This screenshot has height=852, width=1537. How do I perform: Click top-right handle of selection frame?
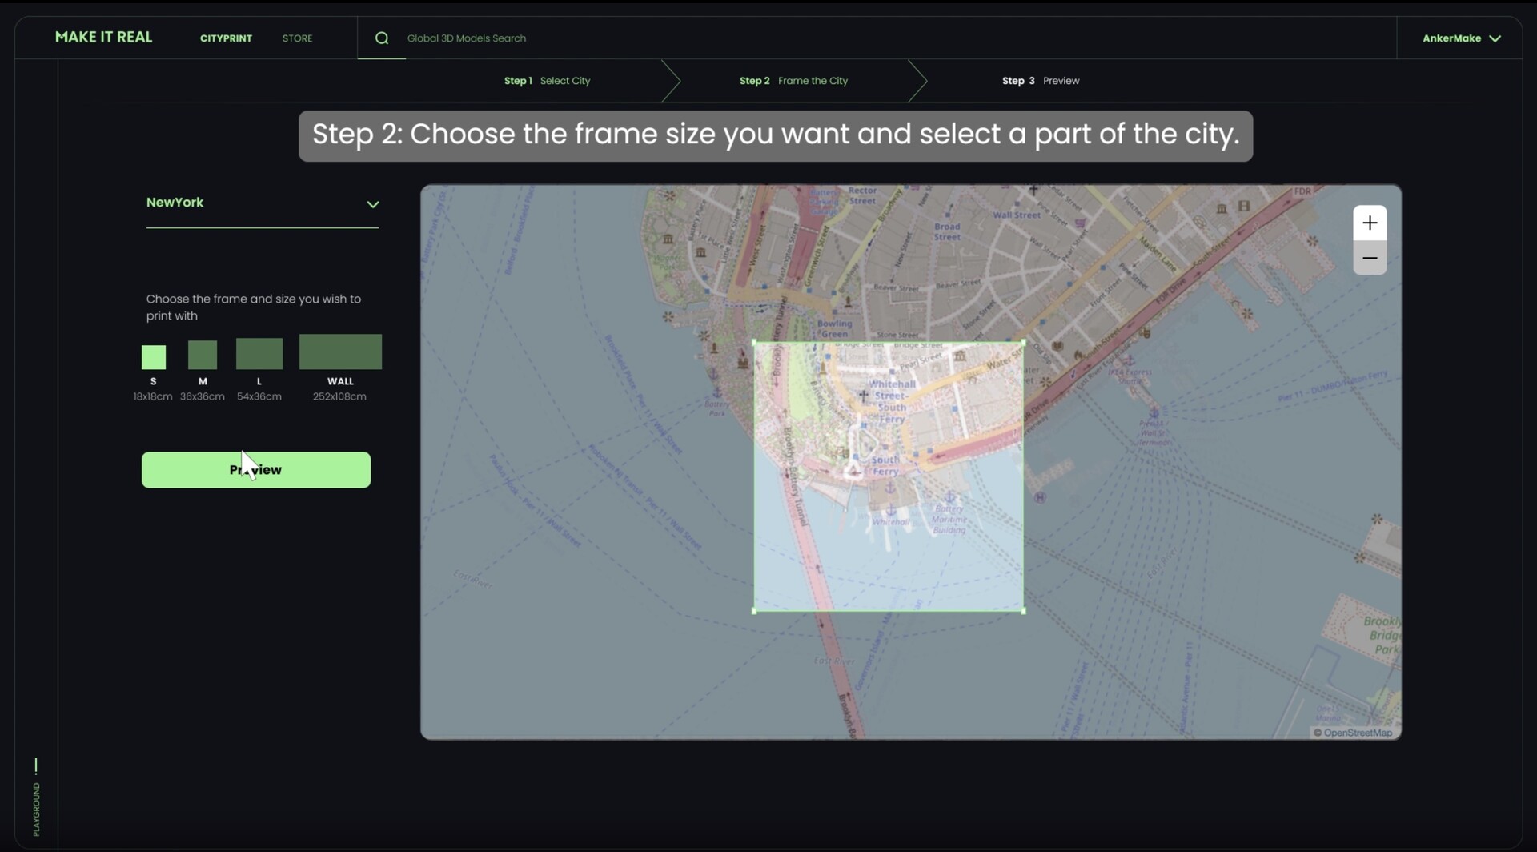pos(1023,342)
